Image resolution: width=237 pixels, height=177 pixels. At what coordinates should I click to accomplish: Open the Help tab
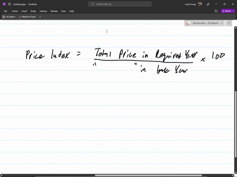72,11
